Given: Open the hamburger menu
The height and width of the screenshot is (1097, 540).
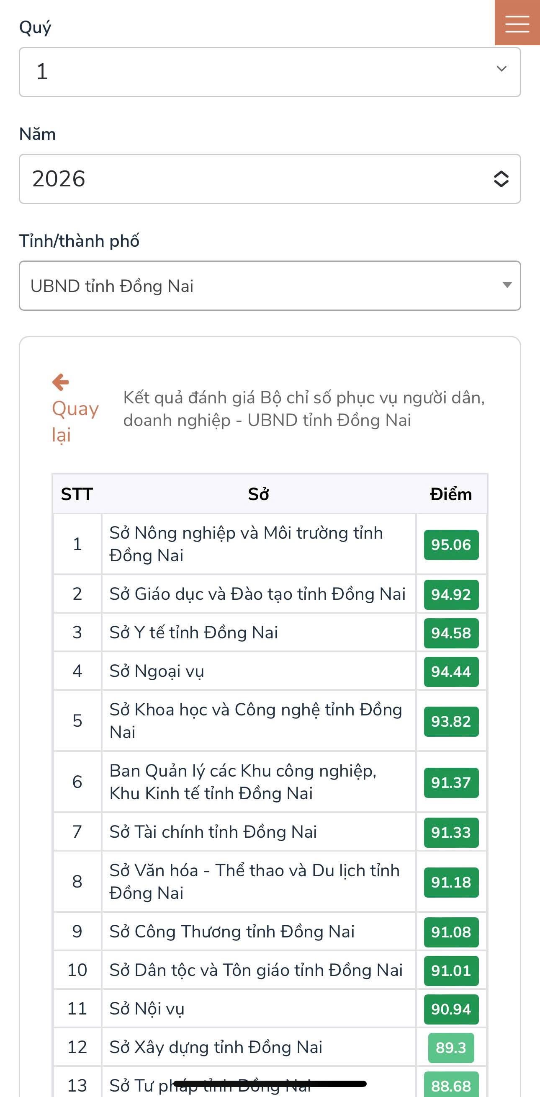Looking at the screenshot, I should click(x=517, y=23).
